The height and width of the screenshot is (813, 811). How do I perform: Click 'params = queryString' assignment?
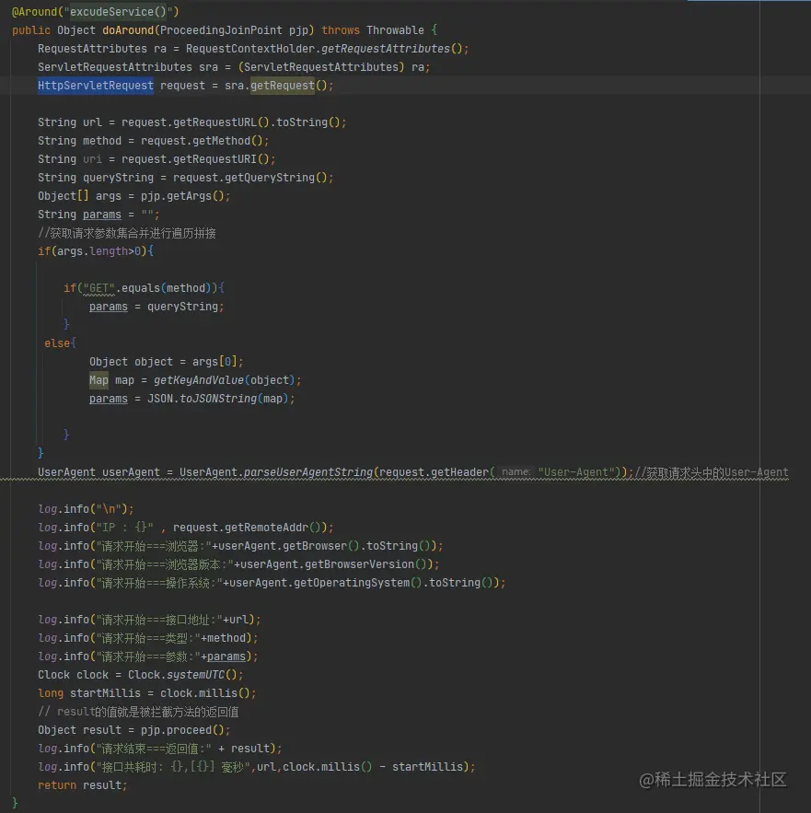[x=156, y=307]
